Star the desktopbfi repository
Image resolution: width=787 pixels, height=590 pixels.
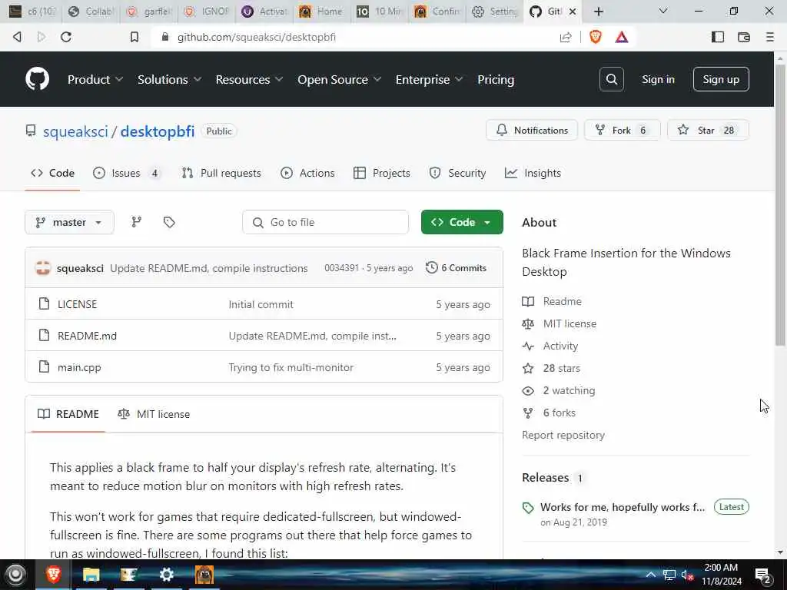(708, 130)
